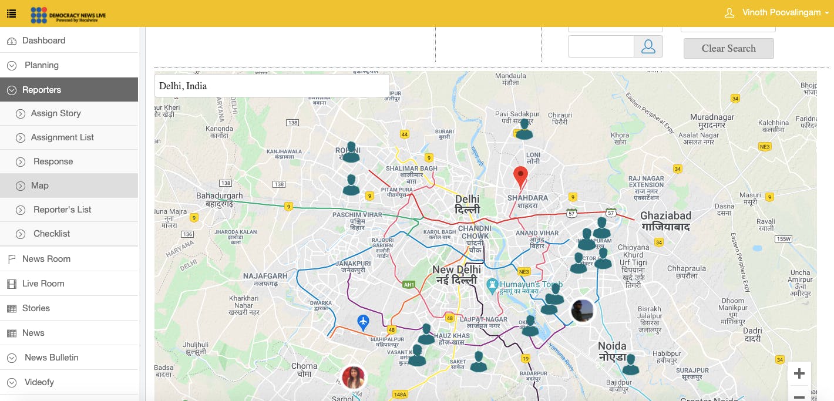Zoom in with the map plus button
The width and height of the screenshot is (834, 401).
click(799, 373)
